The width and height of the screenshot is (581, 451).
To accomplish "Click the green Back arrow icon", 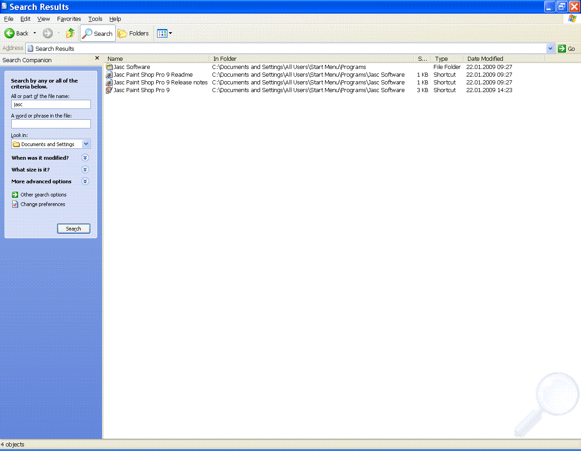I will (10, 33).
